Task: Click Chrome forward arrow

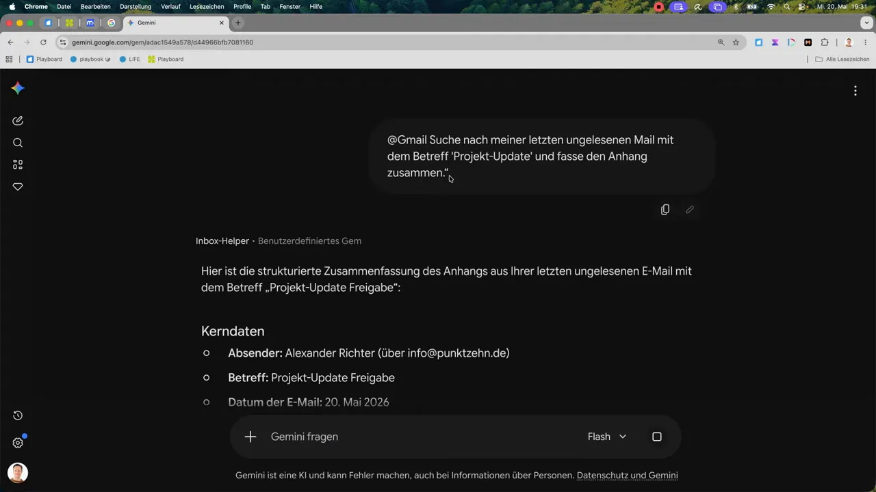Action: (27, 42)
